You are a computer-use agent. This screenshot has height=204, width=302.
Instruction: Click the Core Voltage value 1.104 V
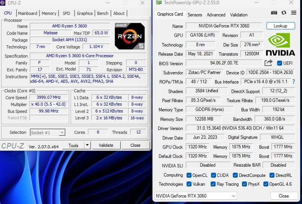pos(96,47)
